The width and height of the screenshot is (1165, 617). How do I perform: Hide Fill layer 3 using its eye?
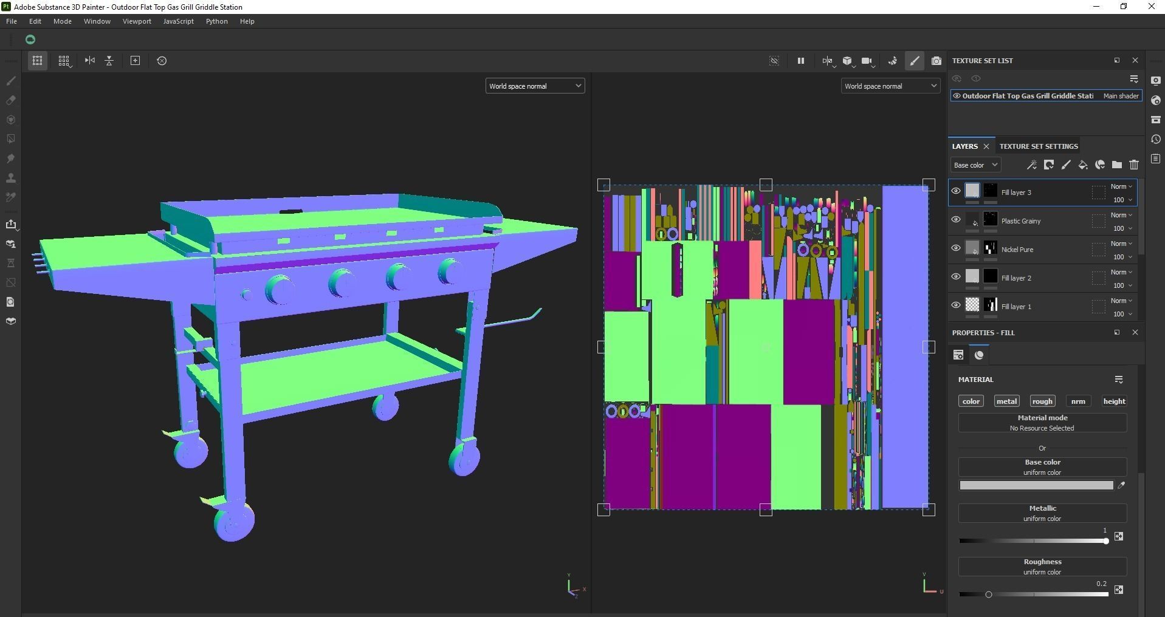(956, 191)
